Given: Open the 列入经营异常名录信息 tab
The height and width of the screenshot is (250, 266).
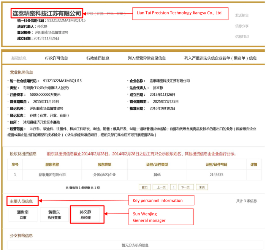Looking at the screenshot, I should pyautogui.click(x=147, y=58).
